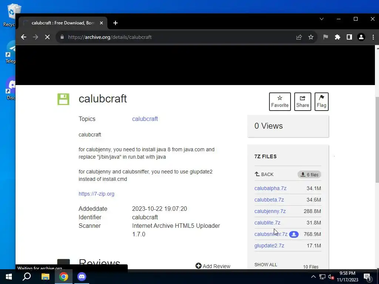The image size is (379, 284).
Task: Open Chrome's three-dot menu
Action: pos(373,37)
